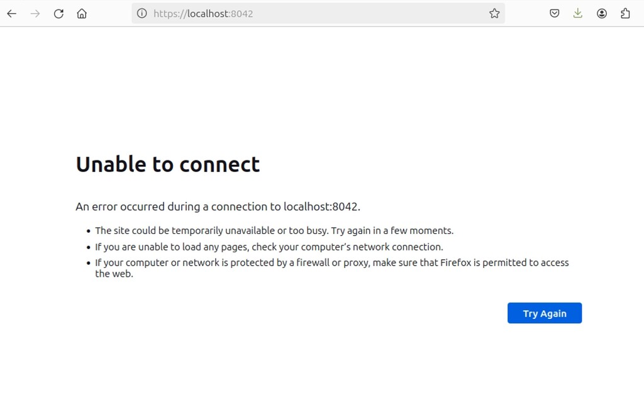644x397 pixels.
Task: Go back to the previous page
Action: click(x=12, y=14)
